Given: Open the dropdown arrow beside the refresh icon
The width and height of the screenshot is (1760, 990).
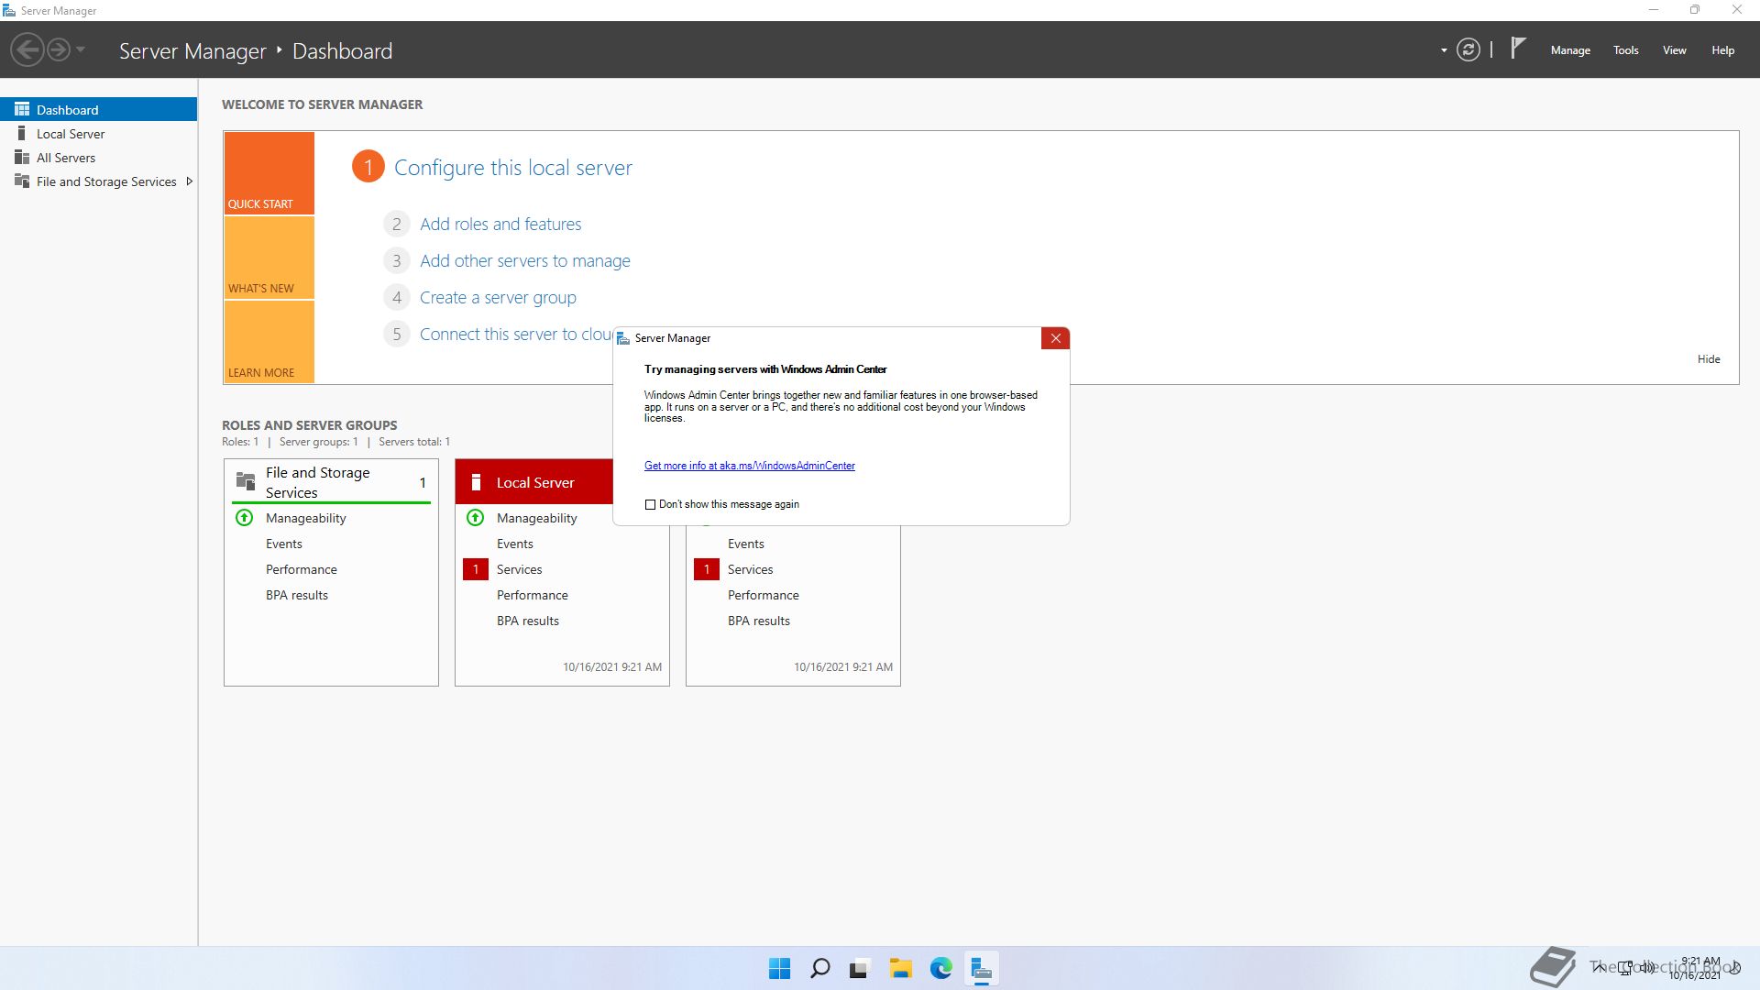Looking at the screenshot, I should (1444, 50).
